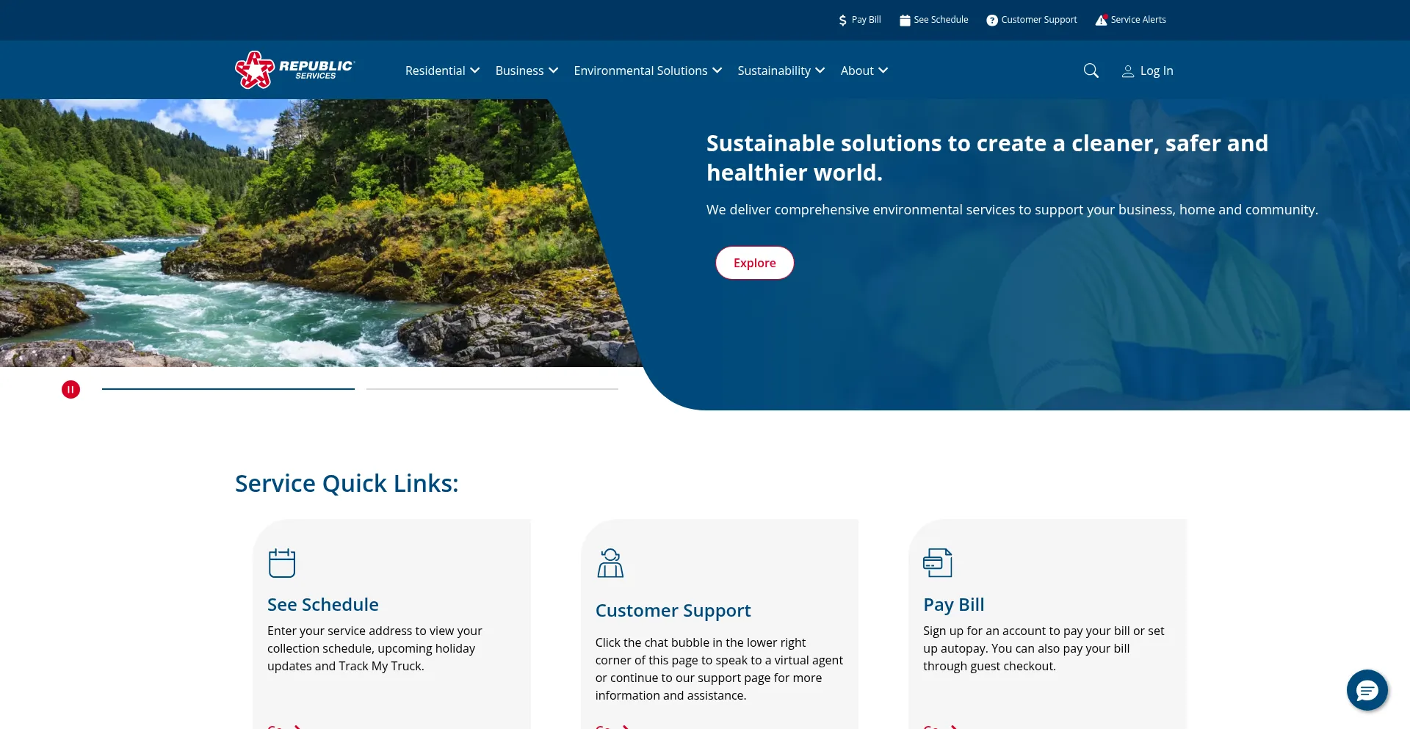Click the user profile icon beside Log In
The width and height of the screenshot is (1410, 729).
[x=1128, y=71]
